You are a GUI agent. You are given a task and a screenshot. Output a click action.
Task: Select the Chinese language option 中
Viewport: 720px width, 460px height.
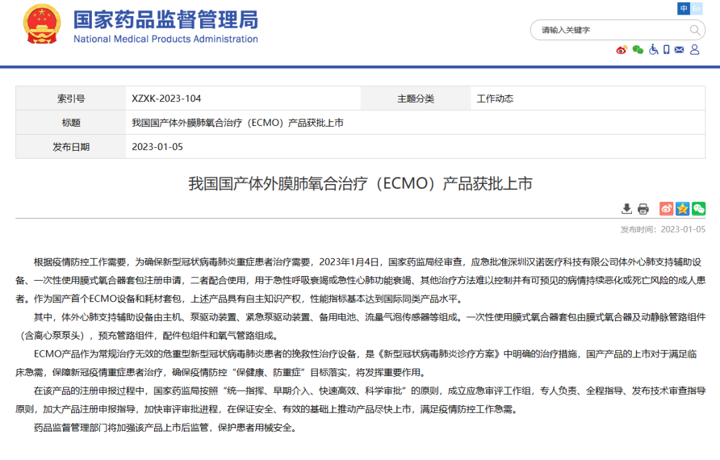(684, 9)
